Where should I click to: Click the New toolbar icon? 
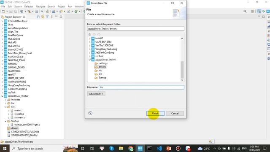[x=3, y=11]
